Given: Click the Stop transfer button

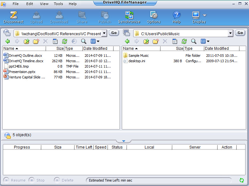Looking at the screenshot, I should (x=37, y=180).
